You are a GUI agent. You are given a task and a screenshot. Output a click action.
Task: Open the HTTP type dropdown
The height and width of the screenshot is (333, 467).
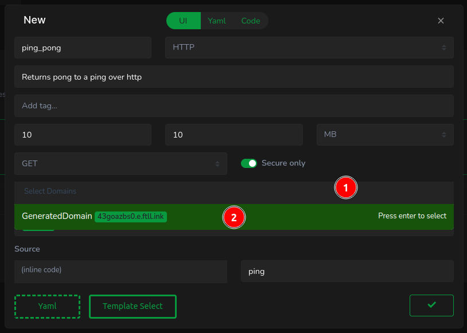click(x=309, y=48)
